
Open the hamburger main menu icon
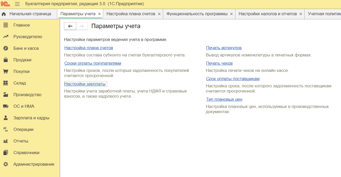click(17, 4)
